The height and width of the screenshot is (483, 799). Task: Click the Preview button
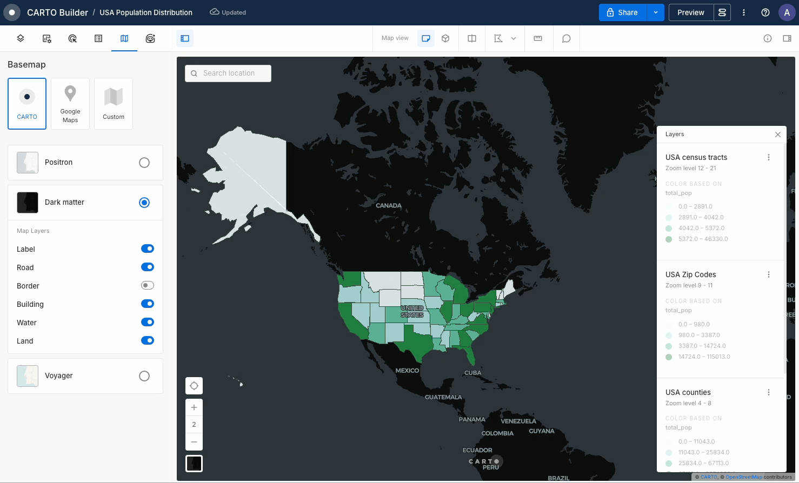click(690, 12)
